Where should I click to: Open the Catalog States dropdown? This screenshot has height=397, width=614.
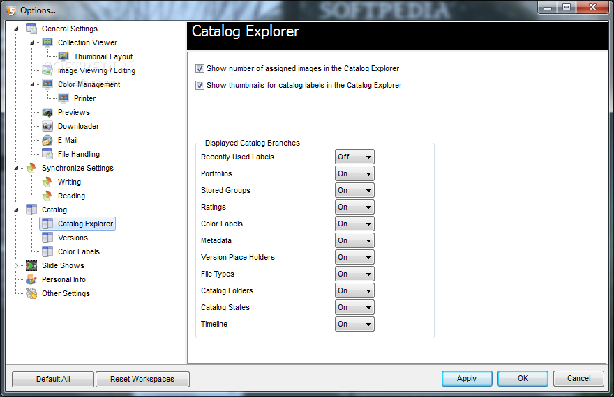coord(354,307)
